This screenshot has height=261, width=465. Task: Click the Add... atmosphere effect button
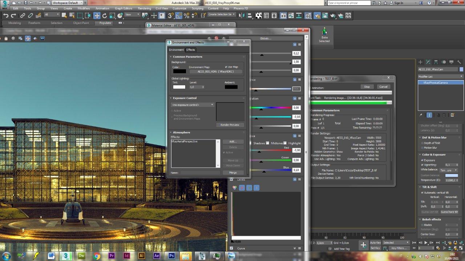coord(233,141)
